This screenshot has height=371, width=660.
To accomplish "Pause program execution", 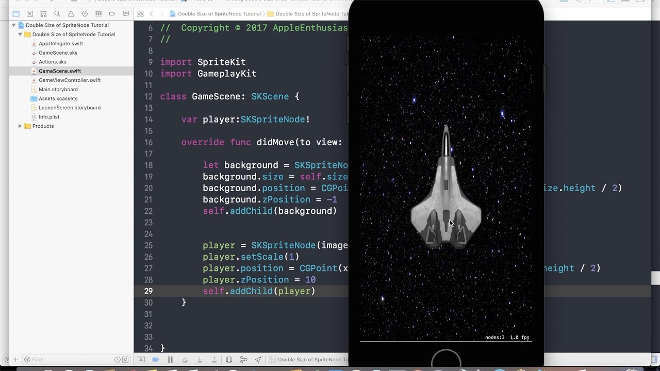I will [x=170, y=360].
